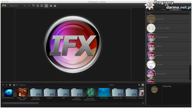Click the file browser back arrow

3,85
